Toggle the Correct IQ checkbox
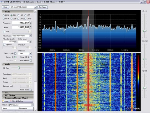The height and width of the screenshot is (113, 150). pyautogui.click(x=15, y=57)
